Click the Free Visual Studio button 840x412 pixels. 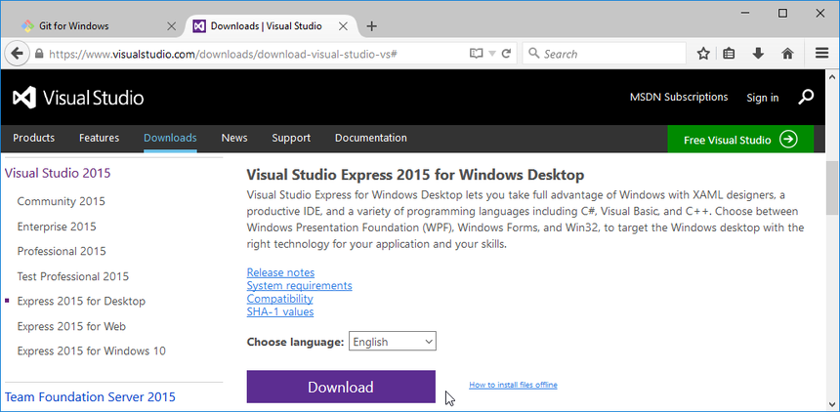pos(740,140)
